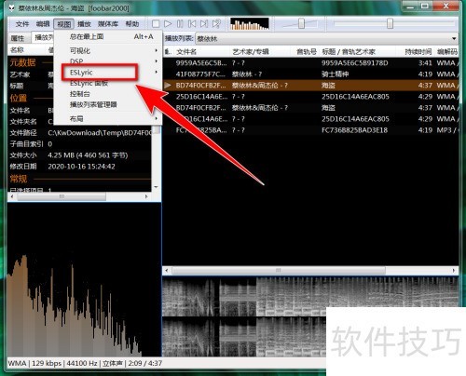Click the foobar2000 alien title icon
This screenshot has height=376, width=466.
coord(11,8)
